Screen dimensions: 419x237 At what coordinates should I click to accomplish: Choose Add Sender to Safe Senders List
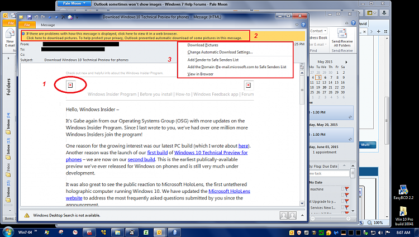pos(213,60)
